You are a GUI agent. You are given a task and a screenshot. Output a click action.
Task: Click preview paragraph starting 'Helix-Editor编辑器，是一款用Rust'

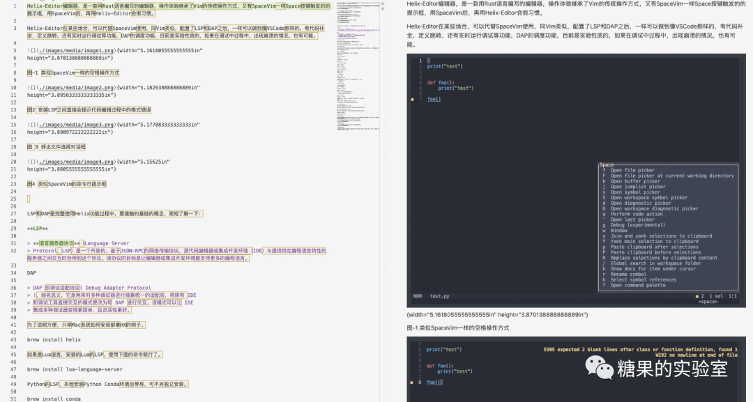click(x=576, y=8)
